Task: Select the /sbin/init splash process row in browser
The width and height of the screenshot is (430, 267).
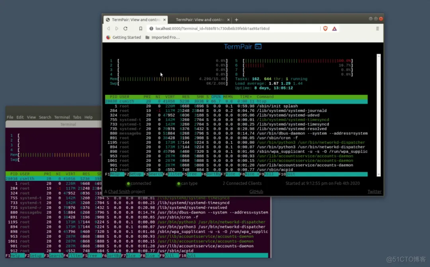Action: tap(236, 106)
